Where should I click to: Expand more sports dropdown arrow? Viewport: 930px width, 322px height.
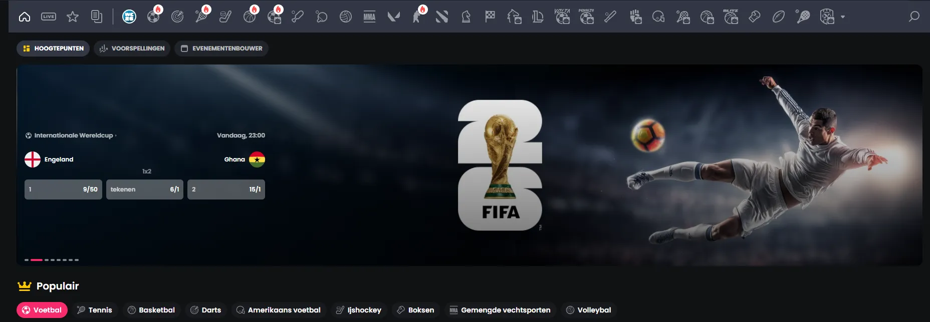pyautogui.click(x=843, y=17)
